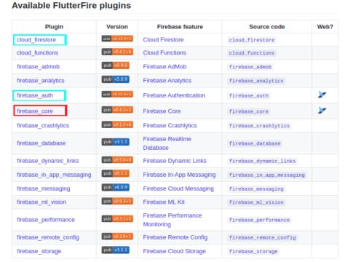
Task: Follow the Firebase Analytics feature link
Action: pyautogui.click(x=167, y=81)
